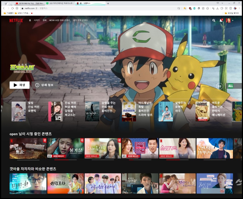
Task: Click the site lock icon
Action: pos(22,8)
